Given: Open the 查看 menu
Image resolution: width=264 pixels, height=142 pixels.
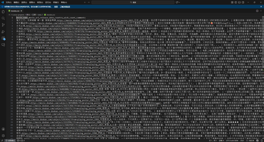Looking at the screenshot, I should point(32,2).
